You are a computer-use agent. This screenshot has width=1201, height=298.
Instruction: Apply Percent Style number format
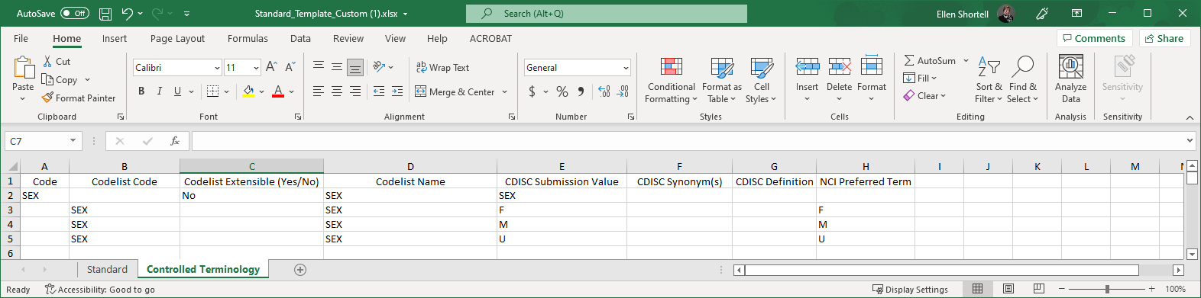562,91
